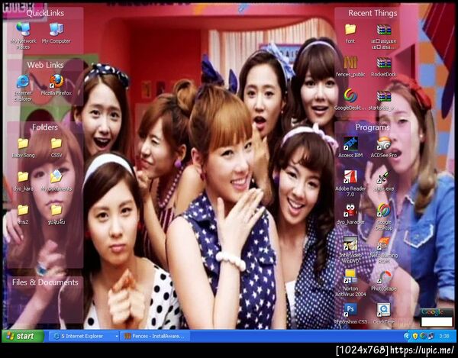Open the QuickTime shortcut
The width and height of the screenshot is (458, 358).
click(383, 314)
